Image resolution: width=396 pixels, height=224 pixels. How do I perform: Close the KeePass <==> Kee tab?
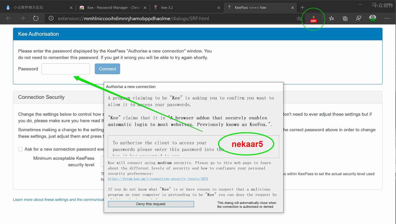tap(293, 8)
